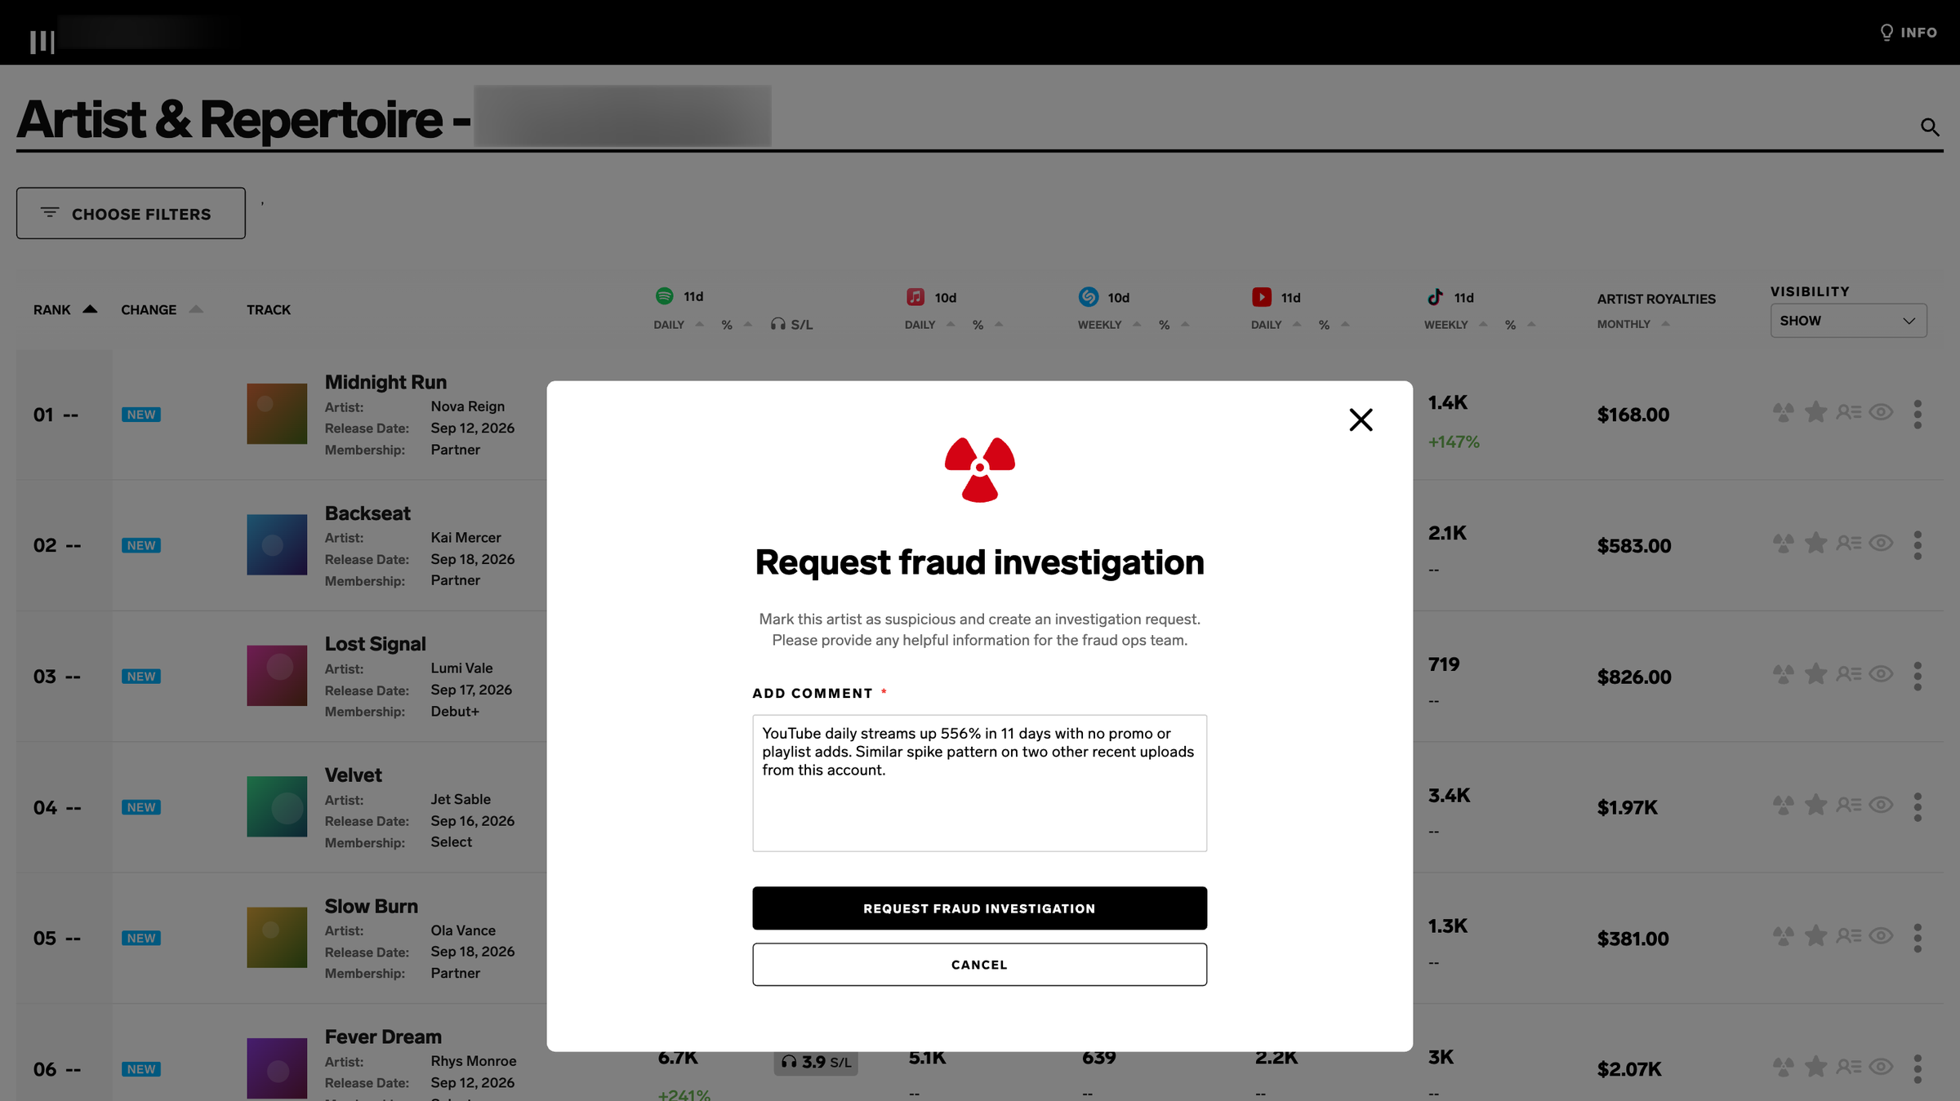The width and height of the screenshot is (1960, 1101).
Task: Click the logo icon in the top bar
Action: click(x=42, y=41)
